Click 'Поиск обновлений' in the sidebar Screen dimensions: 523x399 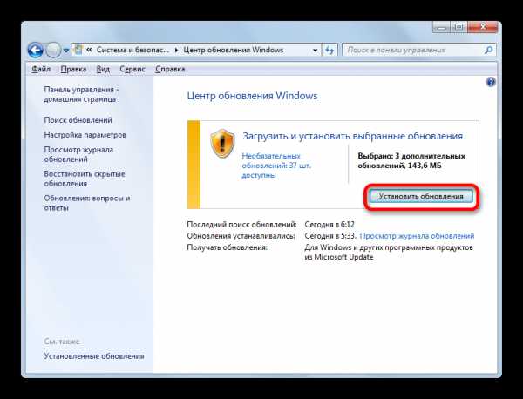click(78, 120)
